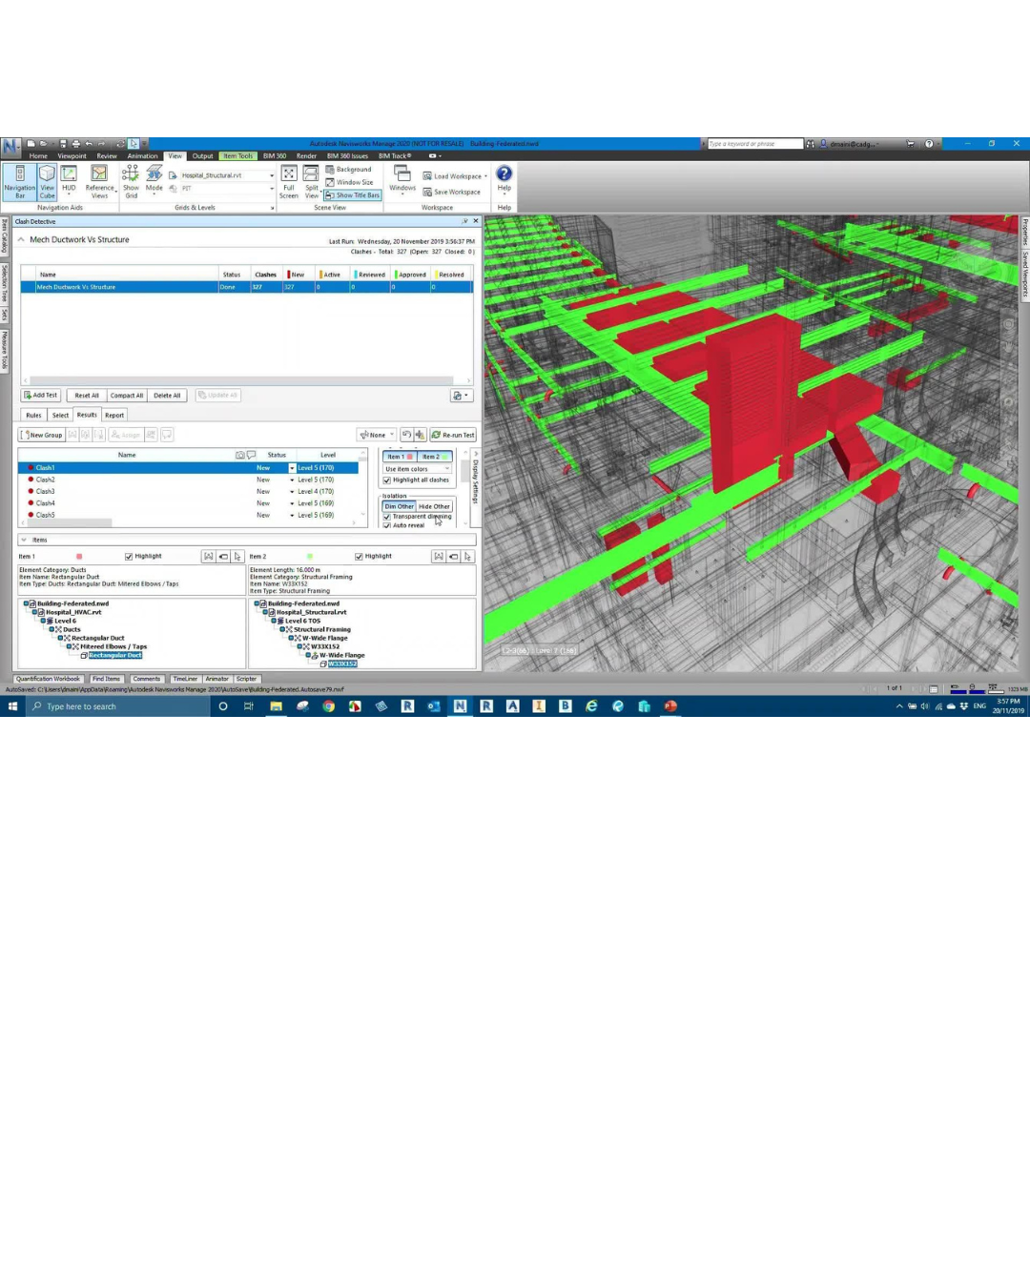Toggle Auto reveal checkbox
The width and height of the screenshot is (1030, 1287).
click(387, 525)
